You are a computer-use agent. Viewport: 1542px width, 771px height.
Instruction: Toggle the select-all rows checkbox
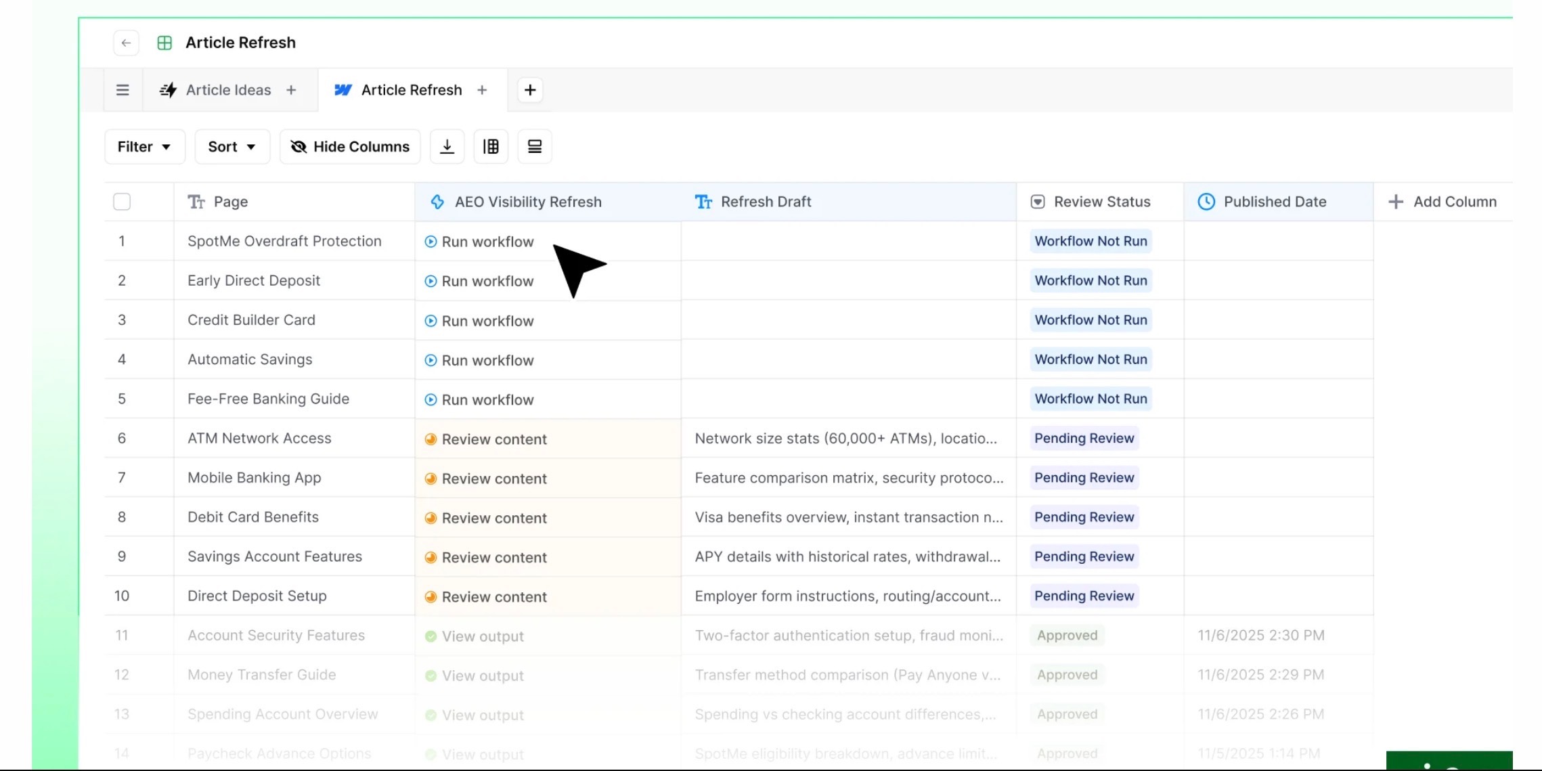point(122,202)
